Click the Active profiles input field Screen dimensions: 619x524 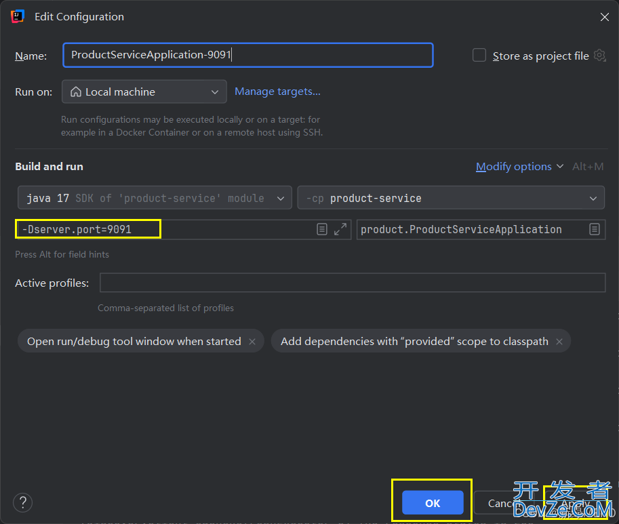coord(353,283)
